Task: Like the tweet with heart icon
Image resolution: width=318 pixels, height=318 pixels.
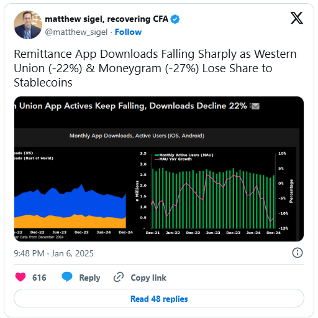Action: pyautogui.click(x=20, y=277)
